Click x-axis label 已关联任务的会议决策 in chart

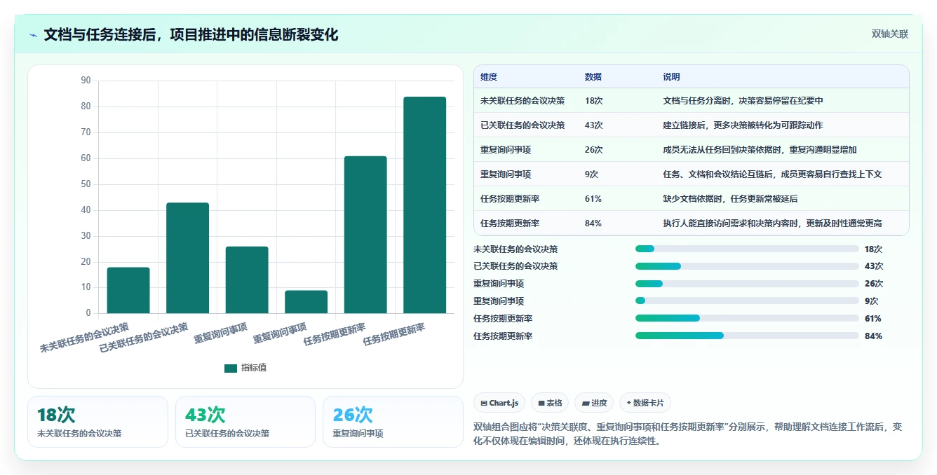[144, 337]
